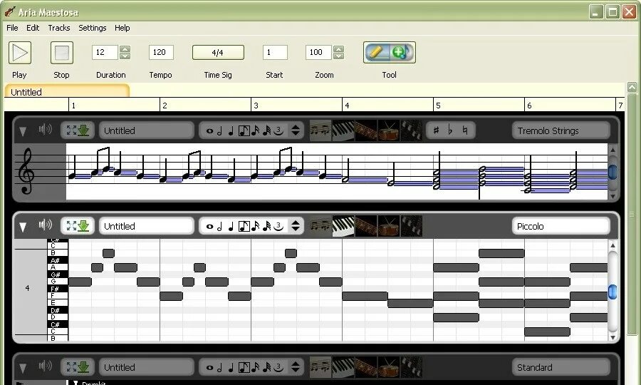Click the Start field showing 1

point(275,52)
